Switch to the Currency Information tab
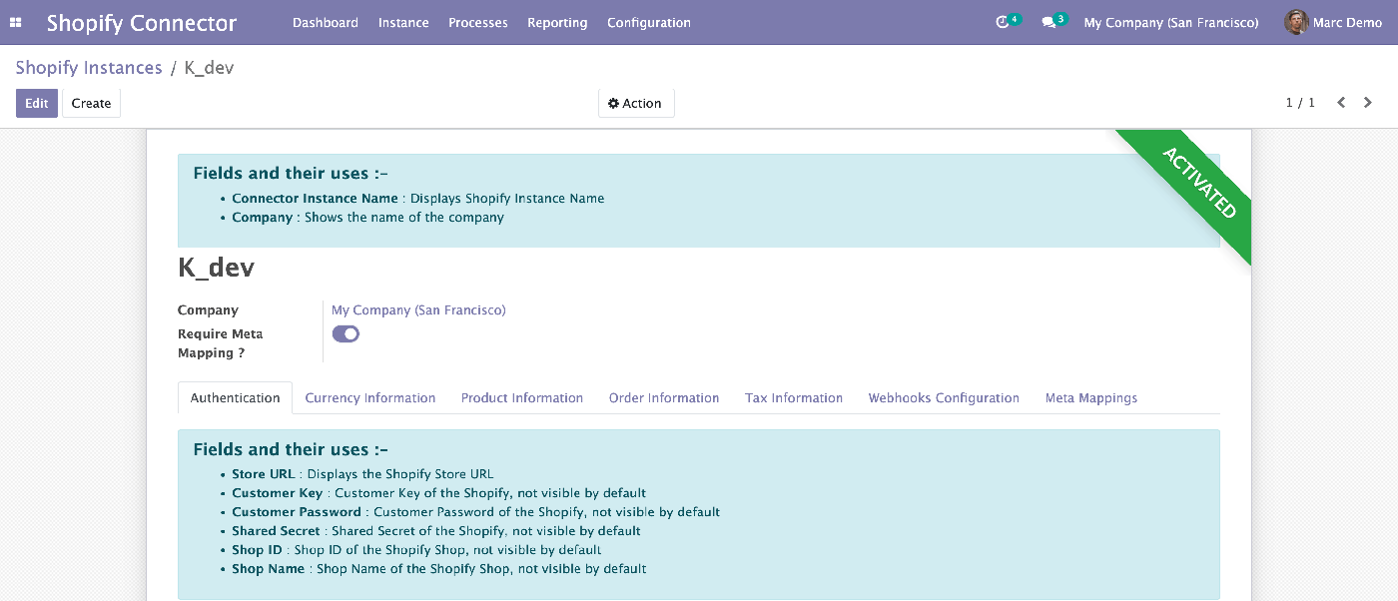 370,397
